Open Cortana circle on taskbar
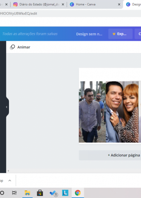The width and height of the screenshot is (141, 198). pyautogui.click(x=2, y=193)
